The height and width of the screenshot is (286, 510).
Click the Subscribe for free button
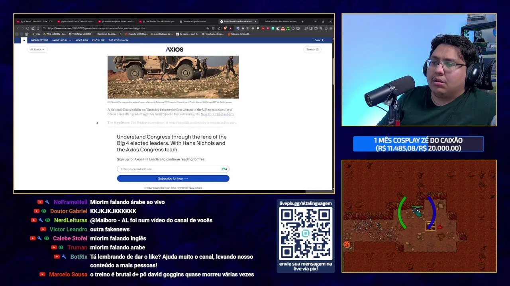173,178
